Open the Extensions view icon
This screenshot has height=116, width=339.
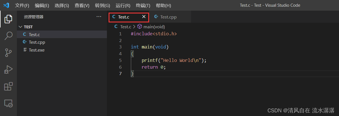[x=8, y=87]
